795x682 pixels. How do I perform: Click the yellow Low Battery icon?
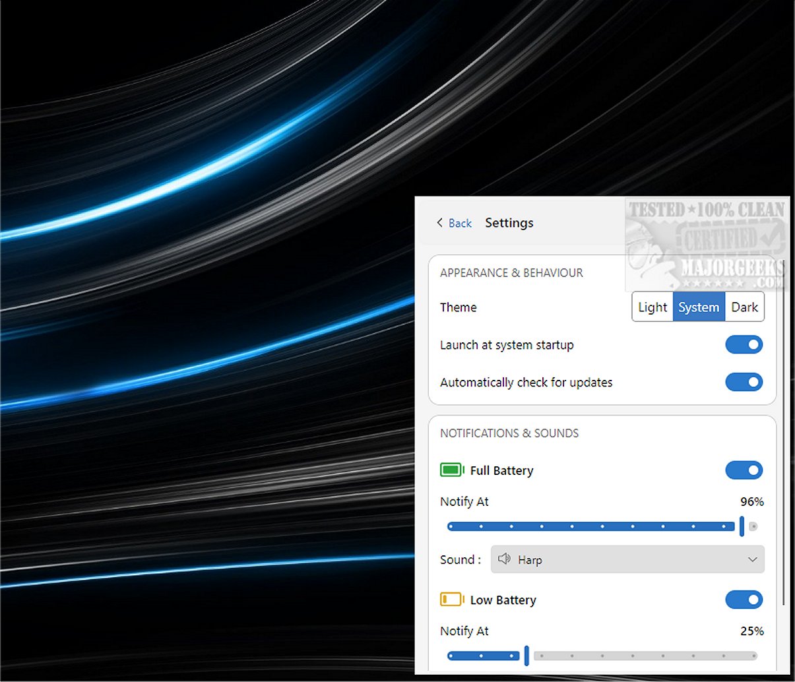(452, 600)
